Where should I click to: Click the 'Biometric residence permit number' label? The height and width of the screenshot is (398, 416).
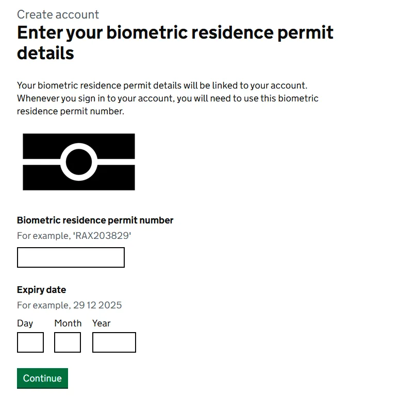coord(95,220)
